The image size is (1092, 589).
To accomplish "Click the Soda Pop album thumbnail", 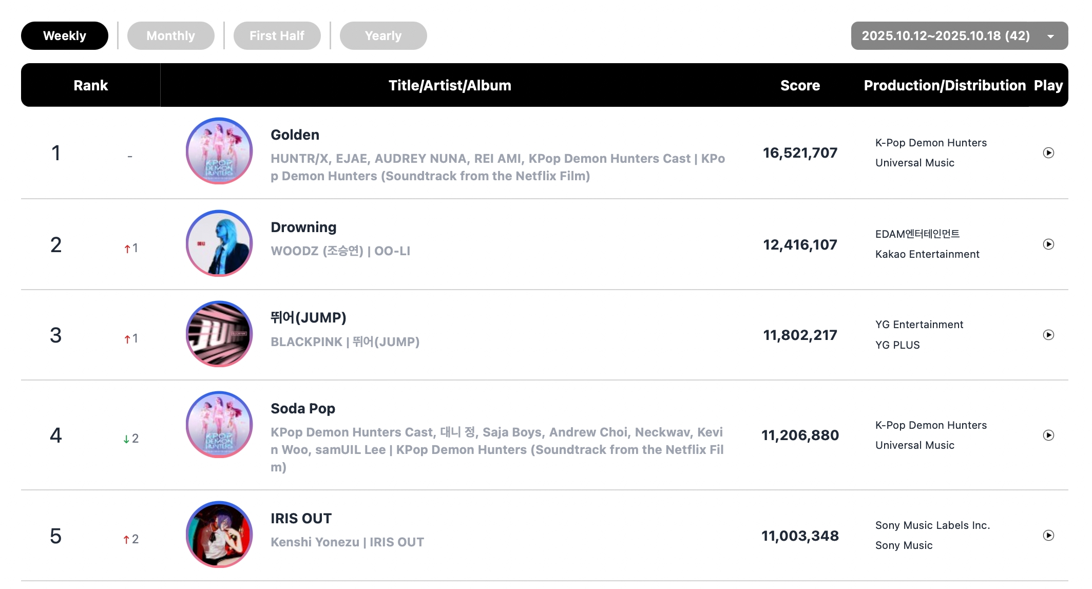I will click(x=219, y=425).
